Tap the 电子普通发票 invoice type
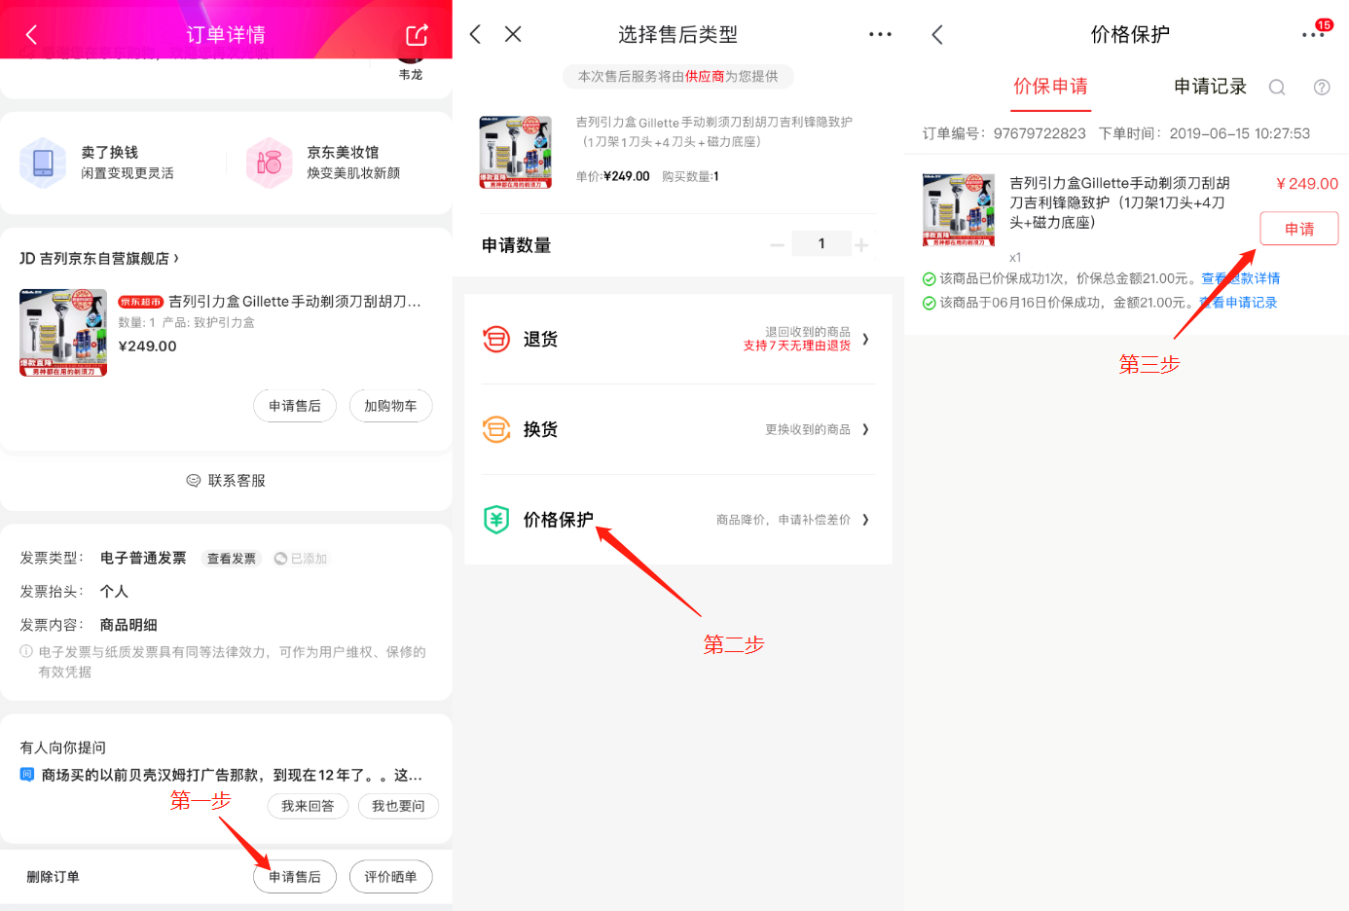 [143, 558]
